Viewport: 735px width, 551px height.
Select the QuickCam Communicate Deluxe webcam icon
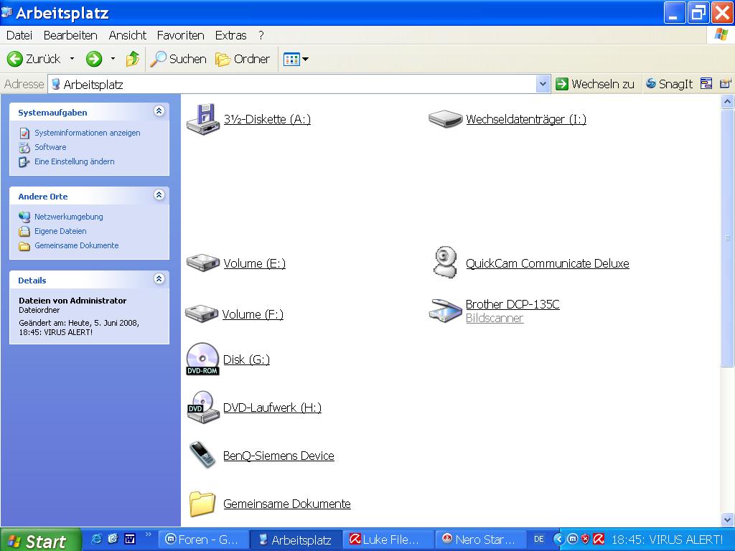click(445, 263)
